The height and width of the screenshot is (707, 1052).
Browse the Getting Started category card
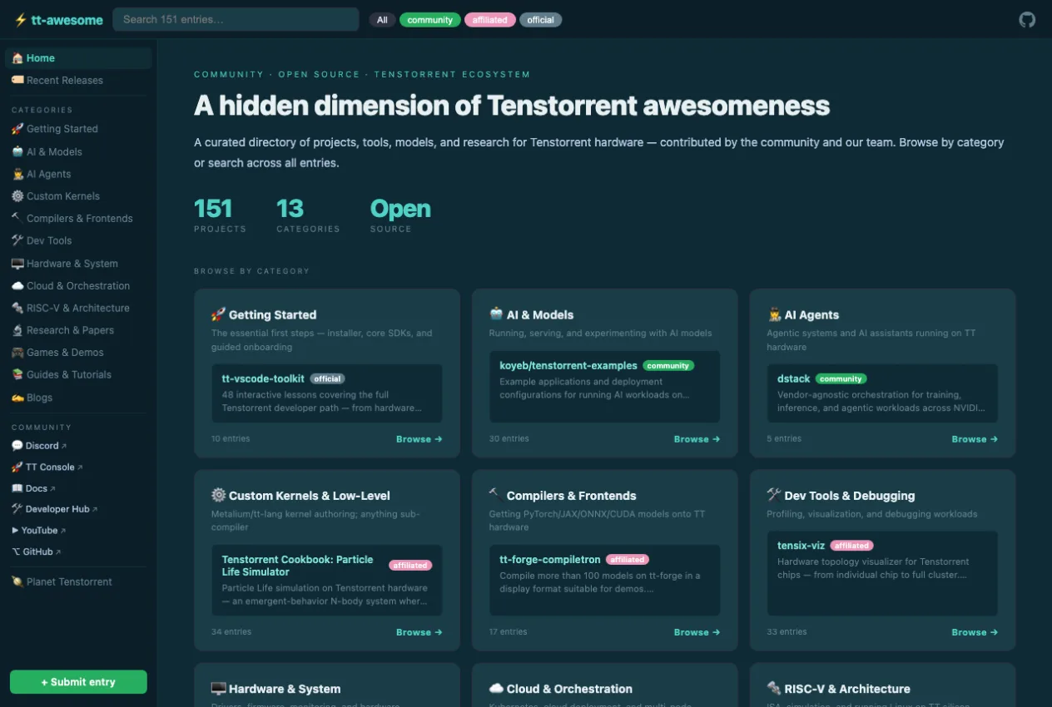coord(419,439)
